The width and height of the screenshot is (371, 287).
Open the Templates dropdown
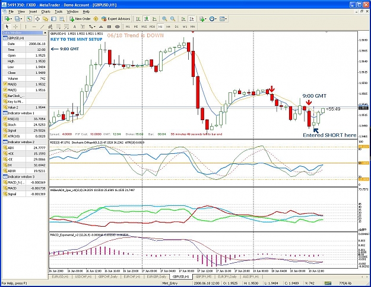[226, 19]
